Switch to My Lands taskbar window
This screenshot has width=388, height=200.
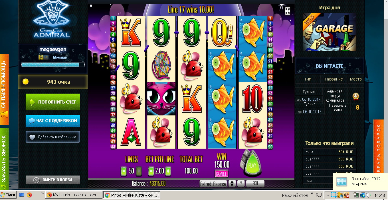pos(74,195)
